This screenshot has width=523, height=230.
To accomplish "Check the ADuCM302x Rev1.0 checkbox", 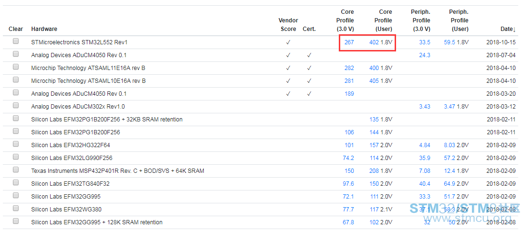I will click(x=16, y=106).
